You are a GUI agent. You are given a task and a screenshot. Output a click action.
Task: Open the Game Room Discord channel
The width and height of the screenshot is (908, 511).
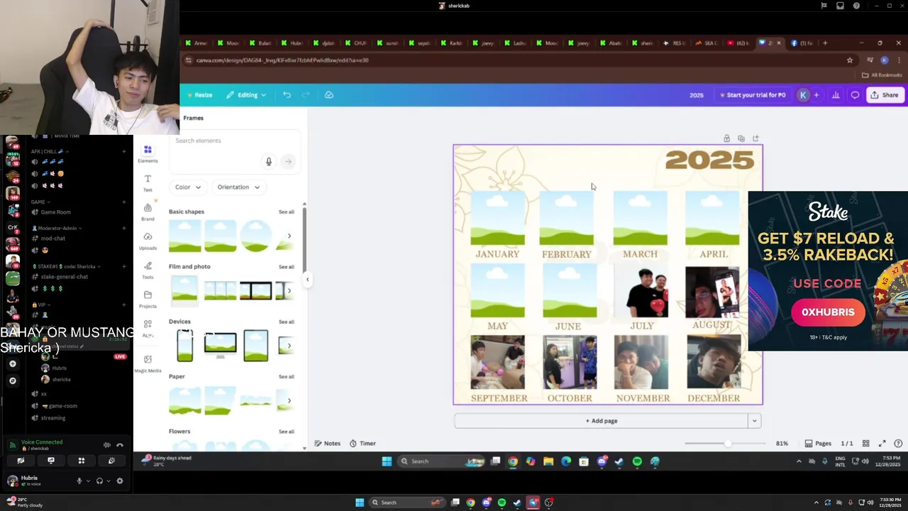tap(55, 212)
